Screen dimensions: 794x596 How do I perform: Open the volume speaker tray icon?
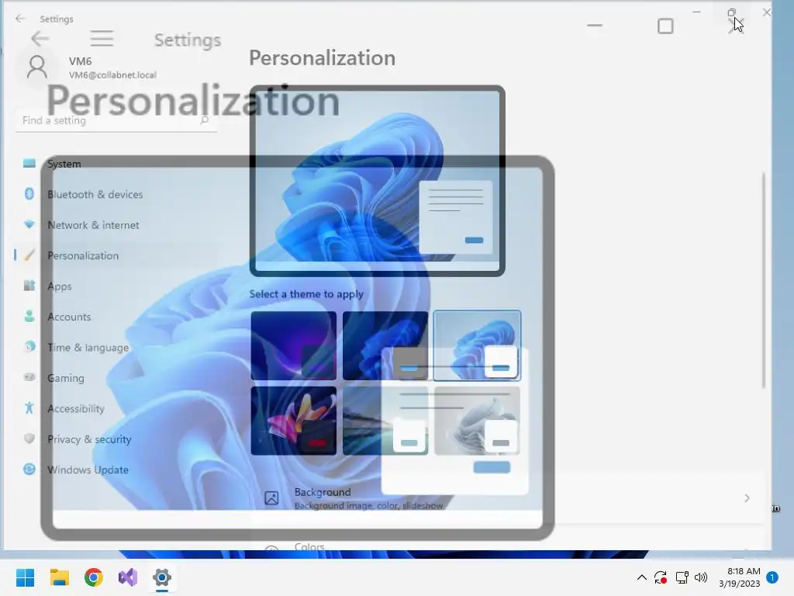tap(701, 577)
